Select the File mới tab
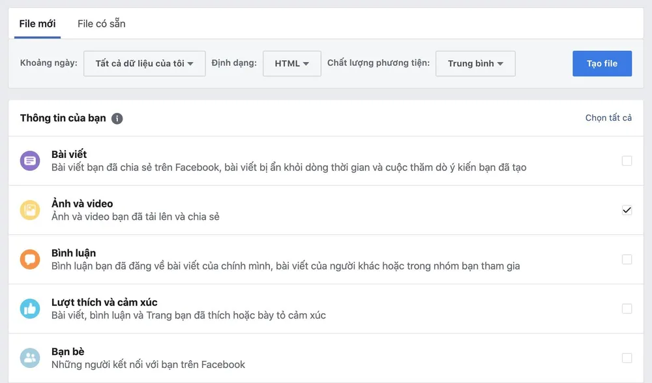The image size is (652, 383). 37,22
